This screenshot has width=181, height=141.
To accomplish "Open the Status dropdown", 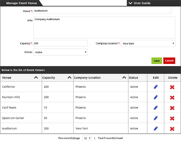I will (x=60, y=52).
